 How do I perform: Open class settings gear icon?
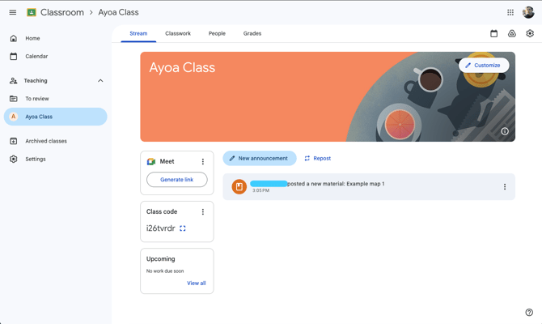530,34
